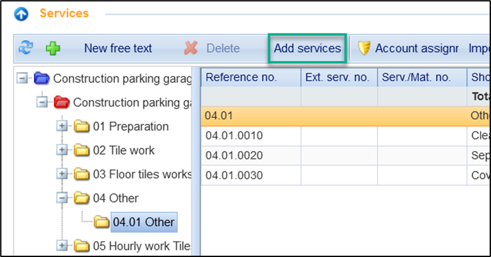Image resolution: width=491 pixels, height=257 pixels.
Task: Sort by Reference no. column header
Action: click(x=241, y=77)
